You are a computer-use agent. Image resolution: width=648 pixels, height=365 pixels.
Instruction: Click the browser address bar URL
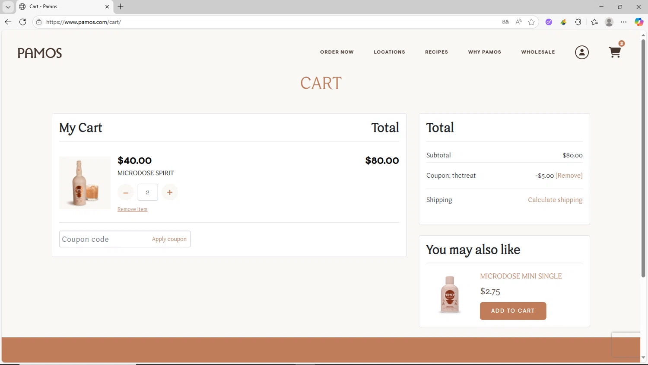[x=83, y=22]
